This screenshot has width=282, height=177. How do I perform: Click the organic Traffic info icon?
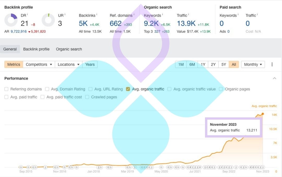coord(189,15)
